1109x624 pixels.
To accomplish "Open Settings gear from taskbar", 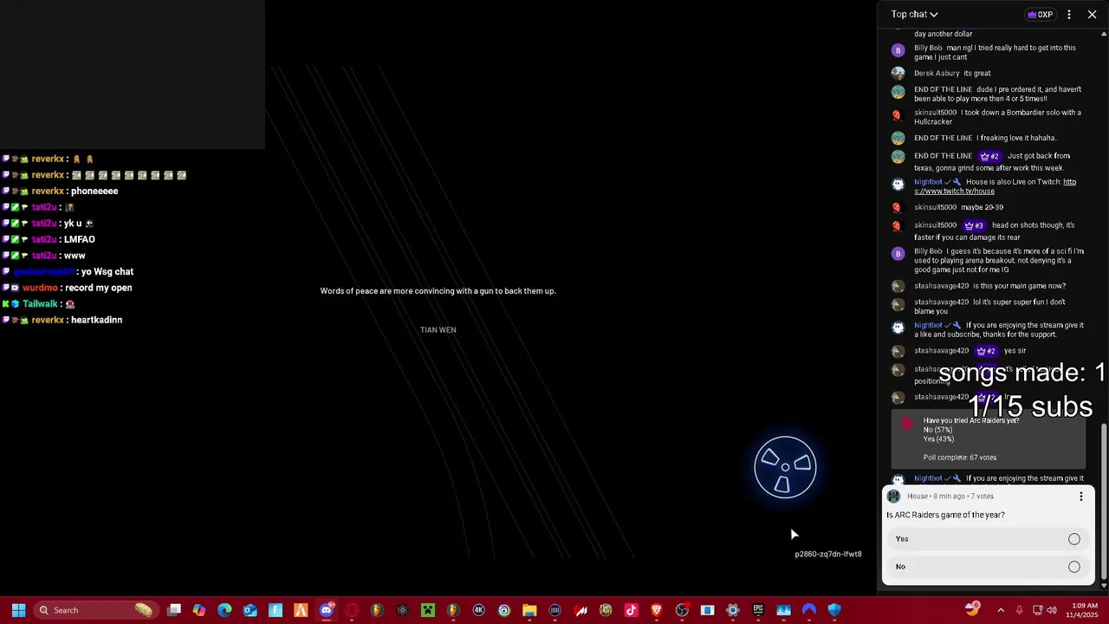I will [x=733, y=610].
